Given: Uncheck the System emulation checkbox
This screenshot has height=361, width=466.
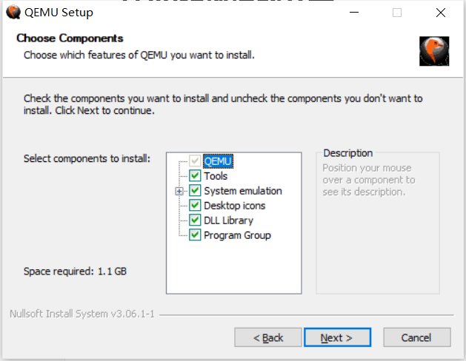Looking at the screenshot, I should point(195,190).
